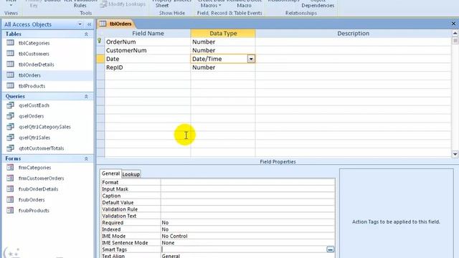Click the Modify Lookups ribbon icon
459x258 pixels.
click(x=103, y=4)
